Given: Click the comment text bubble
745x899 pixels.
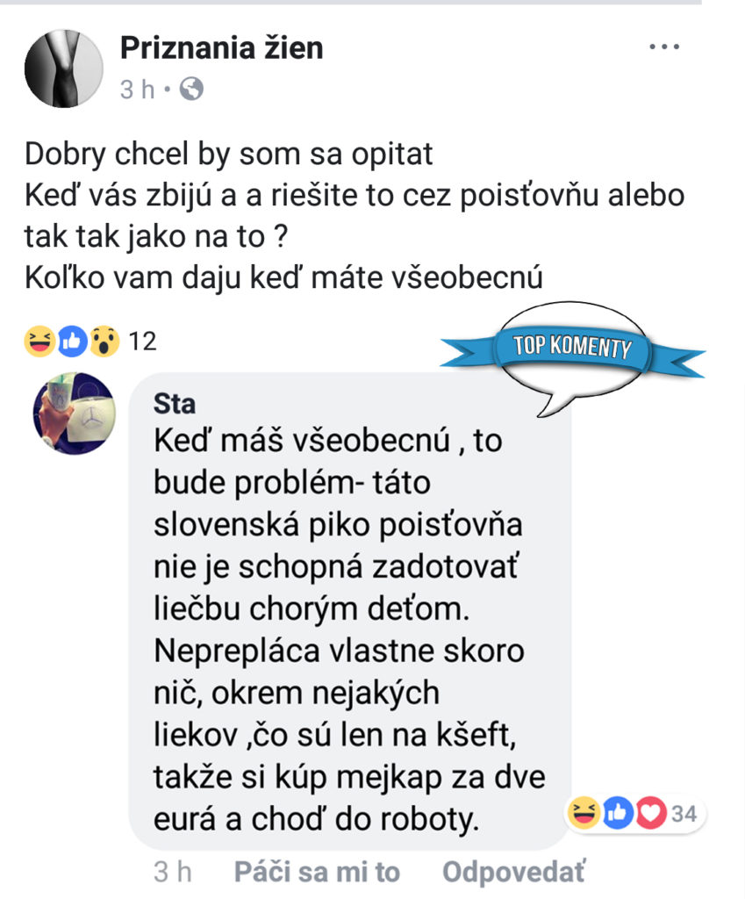Looking at the screenshot, I should point(349,611).
